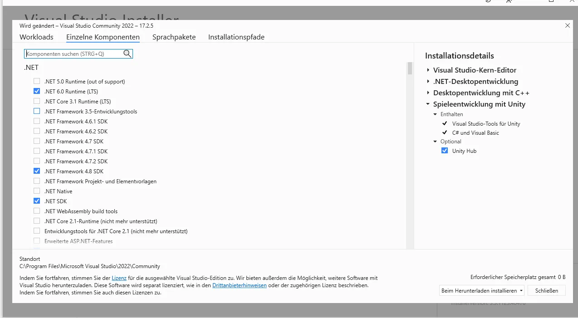The width and height of the screenshot is (578, 318).
Task: Click the install path C:\Program Files\Microsoft Visual Studio\2022\Community
Action: click(90, 266)
